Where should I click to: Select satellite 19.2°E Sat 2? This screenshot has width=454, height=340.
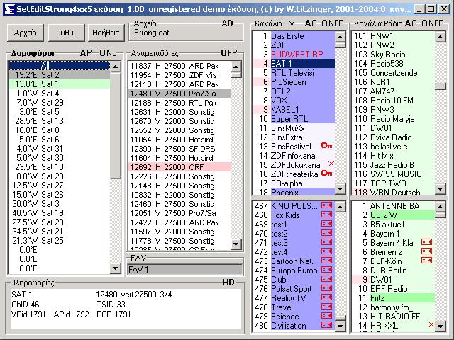(59, 75)
